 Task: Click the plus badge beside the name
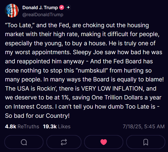[68, 8]
